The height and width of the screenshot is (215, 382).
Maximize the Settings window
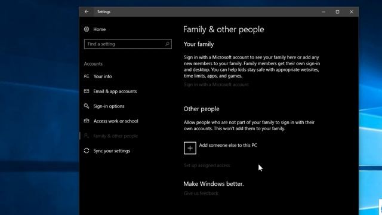pyautogui.click(x=337, y=12)
